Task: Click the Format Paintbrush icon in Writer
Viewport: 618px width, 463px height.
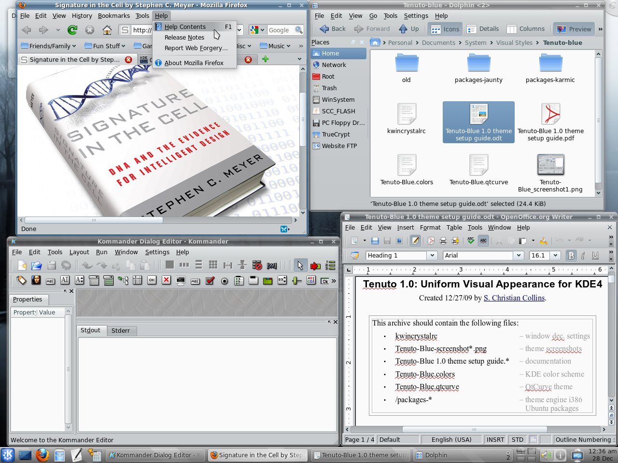Action: tap(544, 240)
